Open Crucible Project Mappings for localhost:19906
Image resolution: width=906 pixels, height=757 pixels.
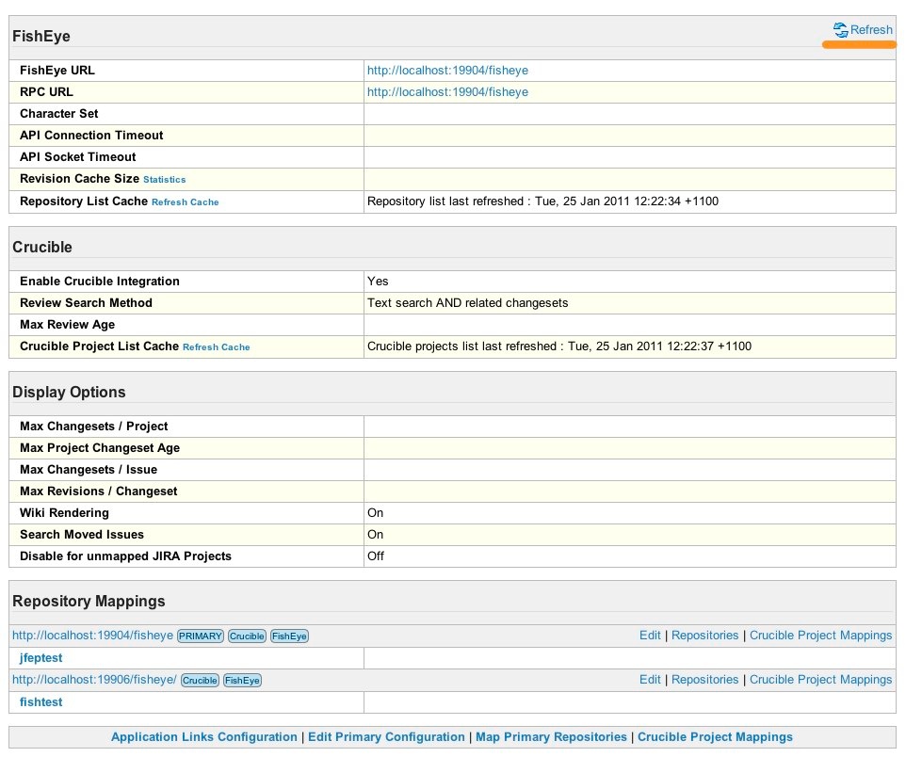(x=820, y=680)
